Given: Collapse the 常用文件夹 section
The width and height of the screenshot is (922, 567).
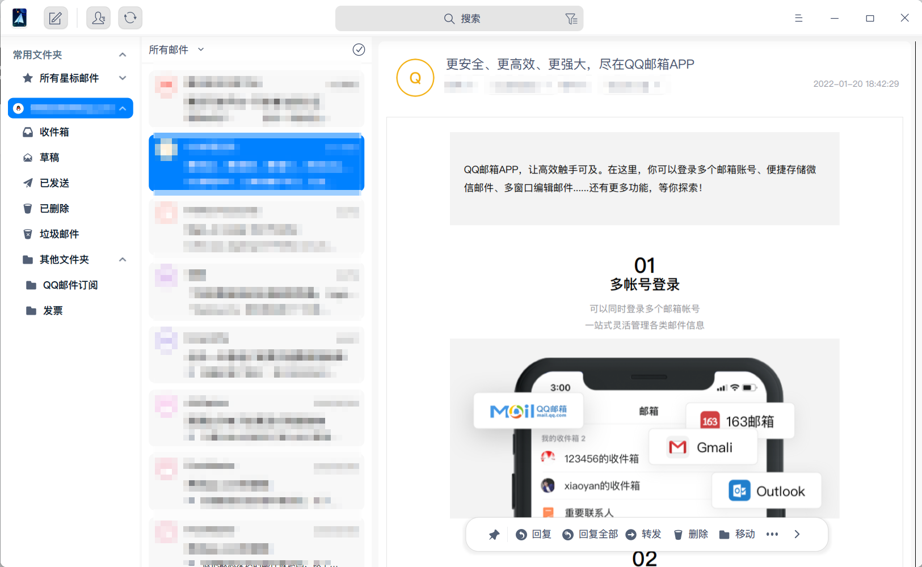Looking at the screenshot, I should (122, 54).
